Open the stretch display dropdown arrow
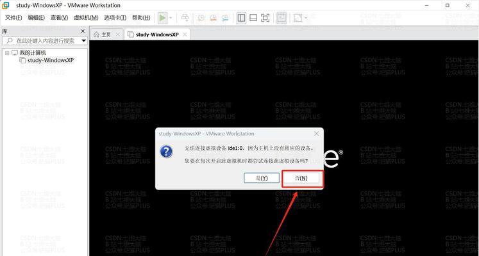 [x=305, y=18]
